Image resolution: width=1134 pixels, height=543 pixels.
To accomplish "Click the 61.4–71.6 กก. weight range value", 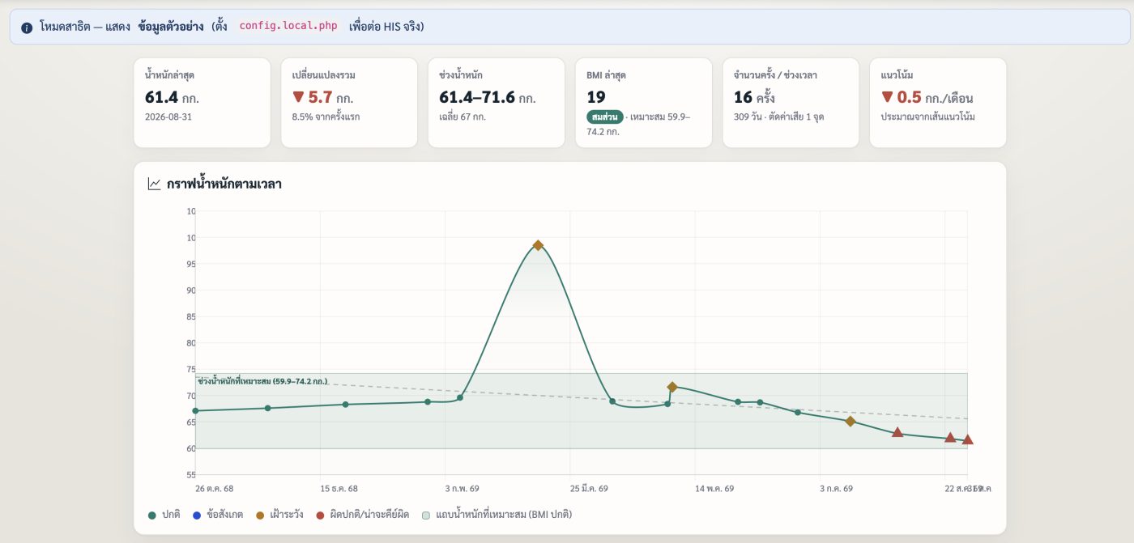I will pyautogui.click(x=488, y=98).
